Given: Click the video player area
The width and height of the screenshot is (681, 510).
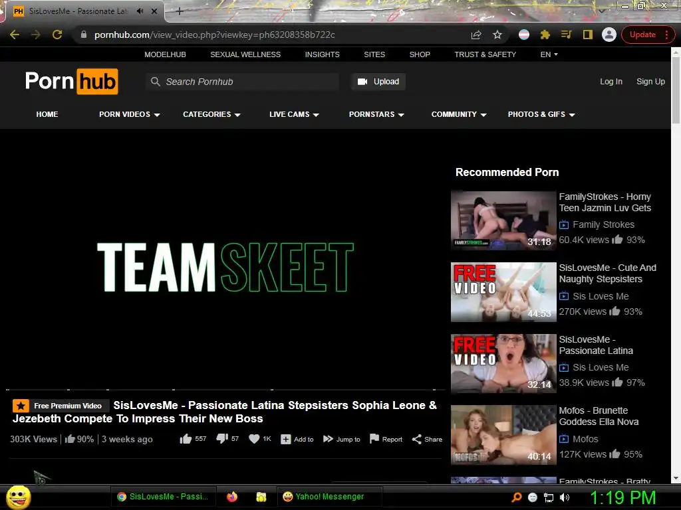Looking at the screenshot, I should [226, 266].
